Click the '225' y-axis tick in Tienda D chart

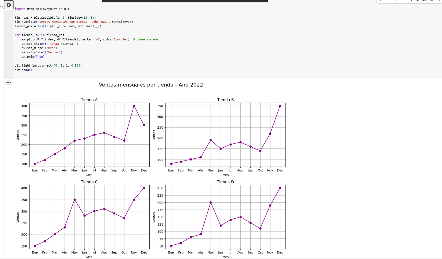coord(160,195)
